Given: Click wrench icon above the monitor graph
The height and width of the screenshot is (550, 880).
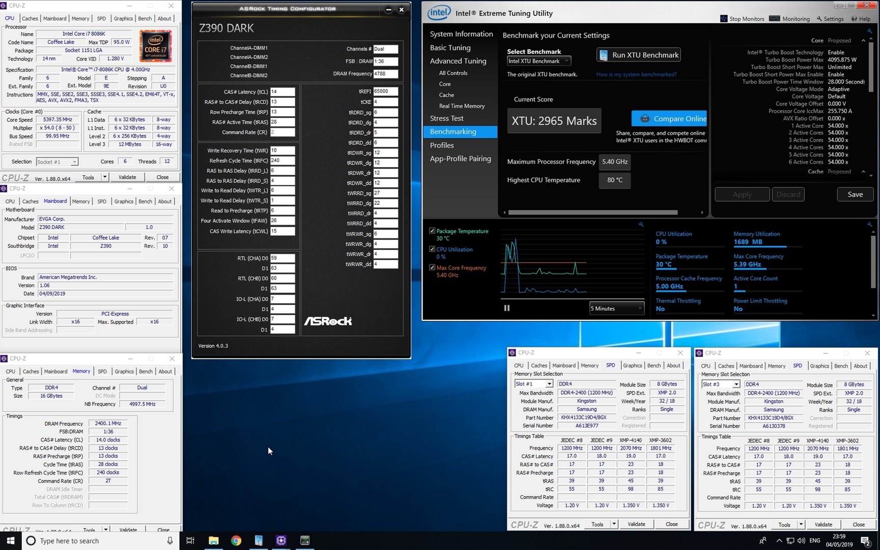Looking at the screenshot, I should pyautogui.click(x=641, y=225).
